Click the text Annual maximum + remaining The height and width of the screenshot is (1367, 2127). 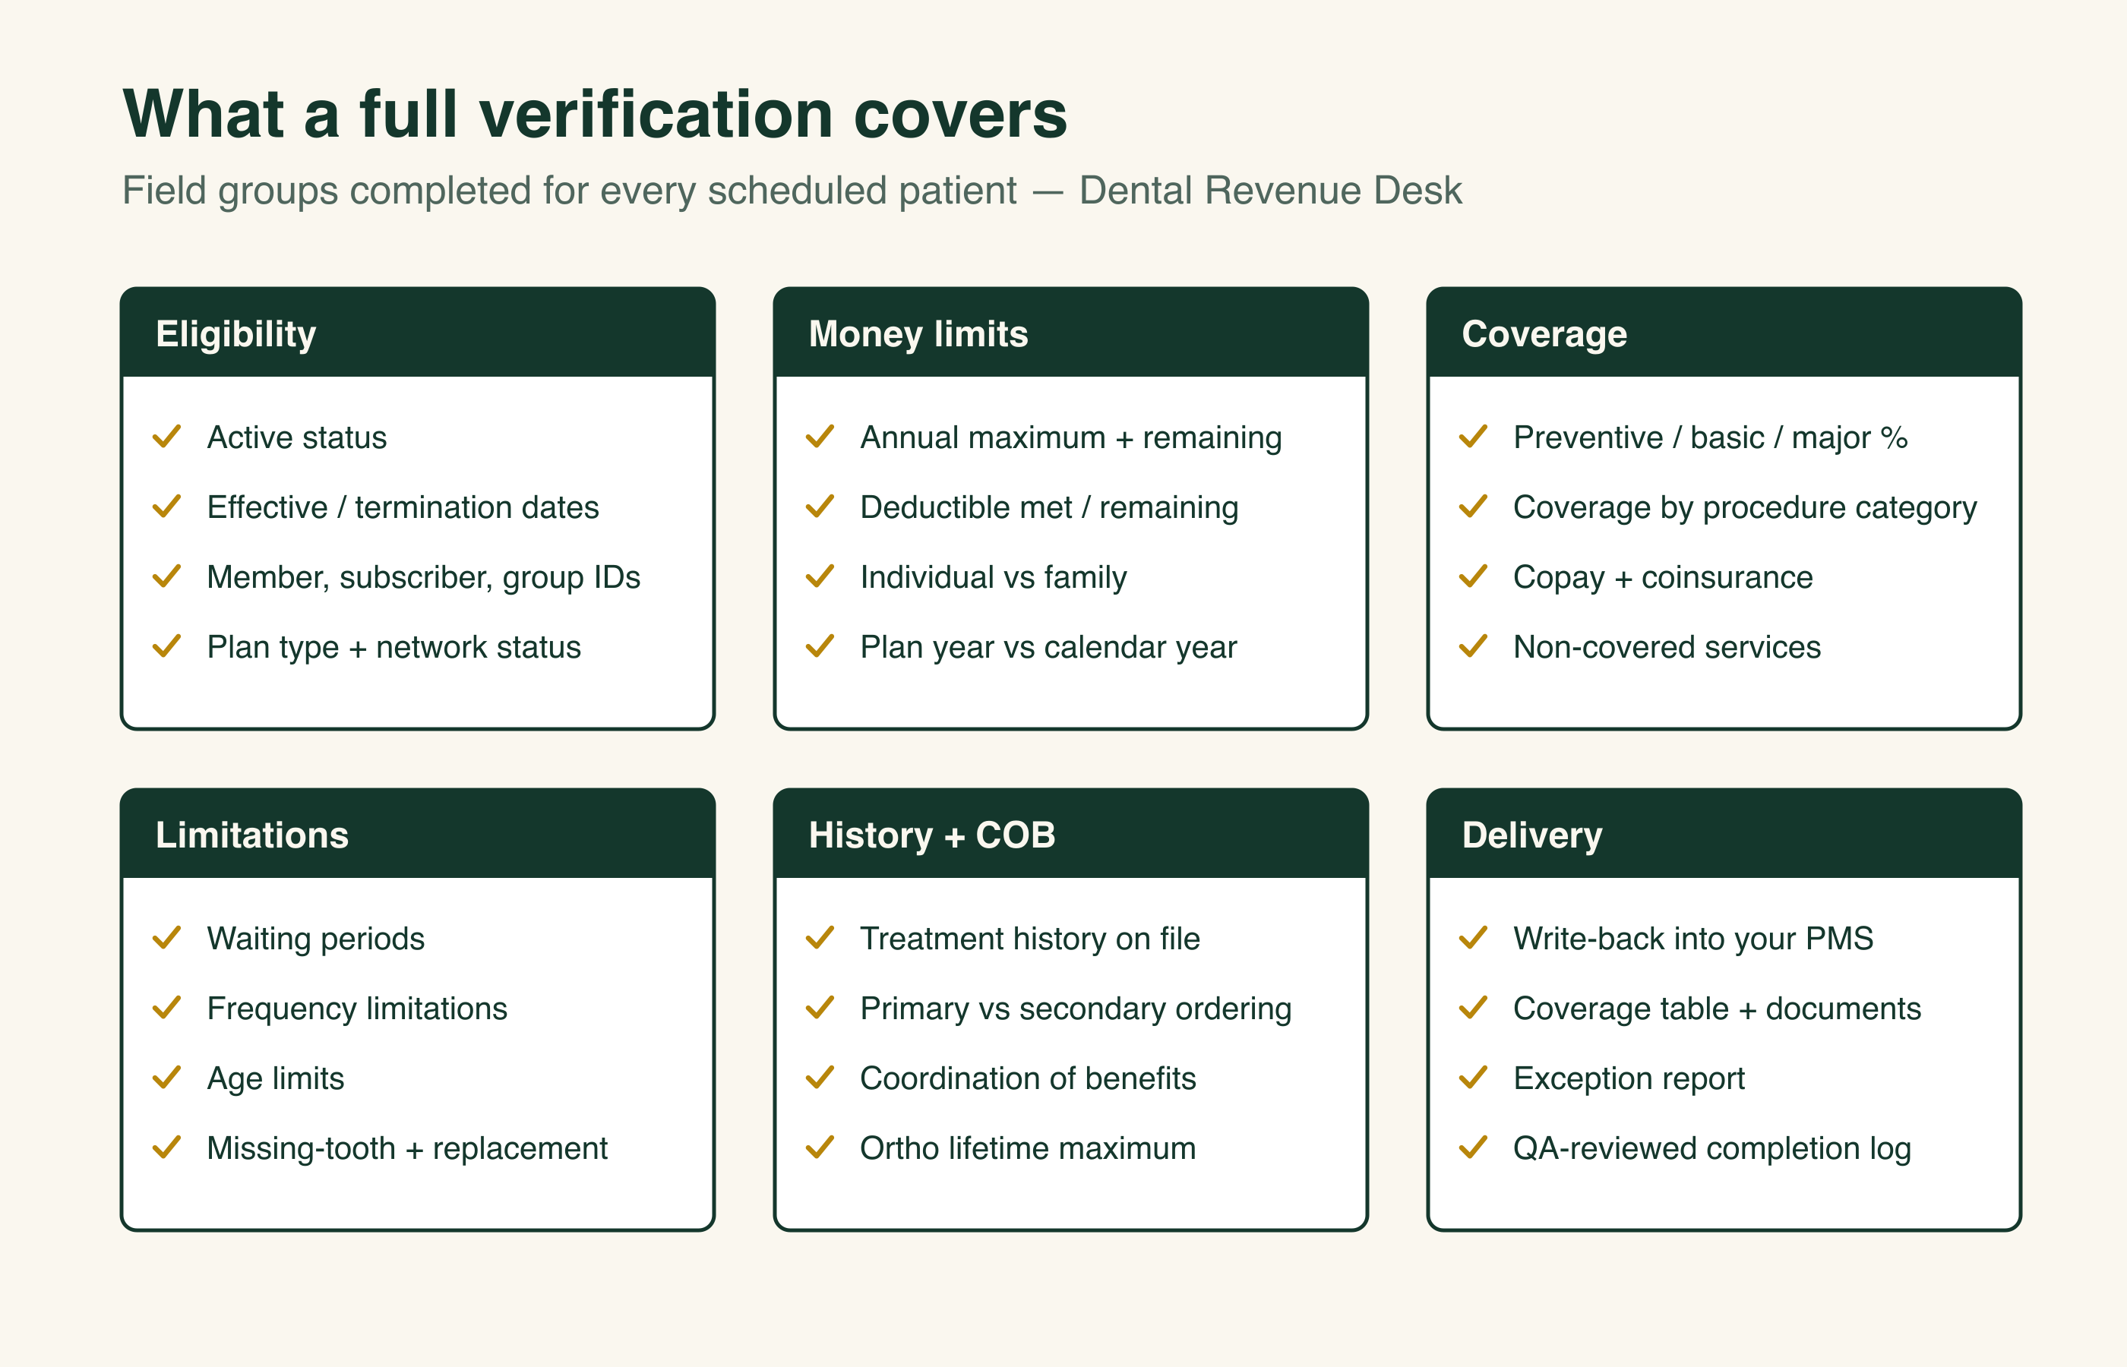[x=1072, y=437]
